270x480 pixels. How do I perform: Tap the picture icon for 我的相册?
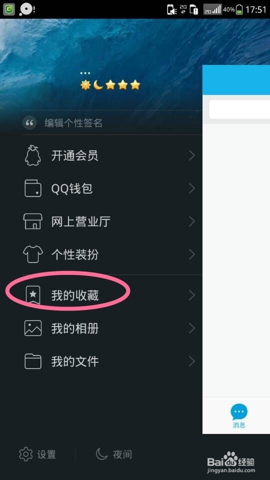(x=33, y=328)
